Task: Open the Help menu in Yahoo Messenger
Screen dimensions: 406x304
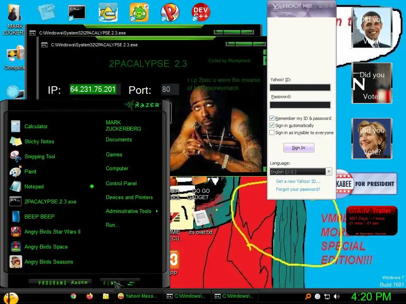Action: click(302, 13)
